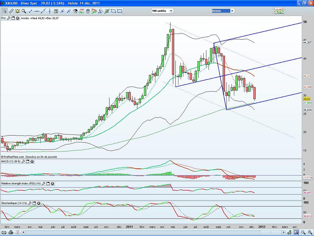The height and width of the screenshot is (236, 314).
Task: Maximize the Prix panel window icon
Action: click(13, 18)
